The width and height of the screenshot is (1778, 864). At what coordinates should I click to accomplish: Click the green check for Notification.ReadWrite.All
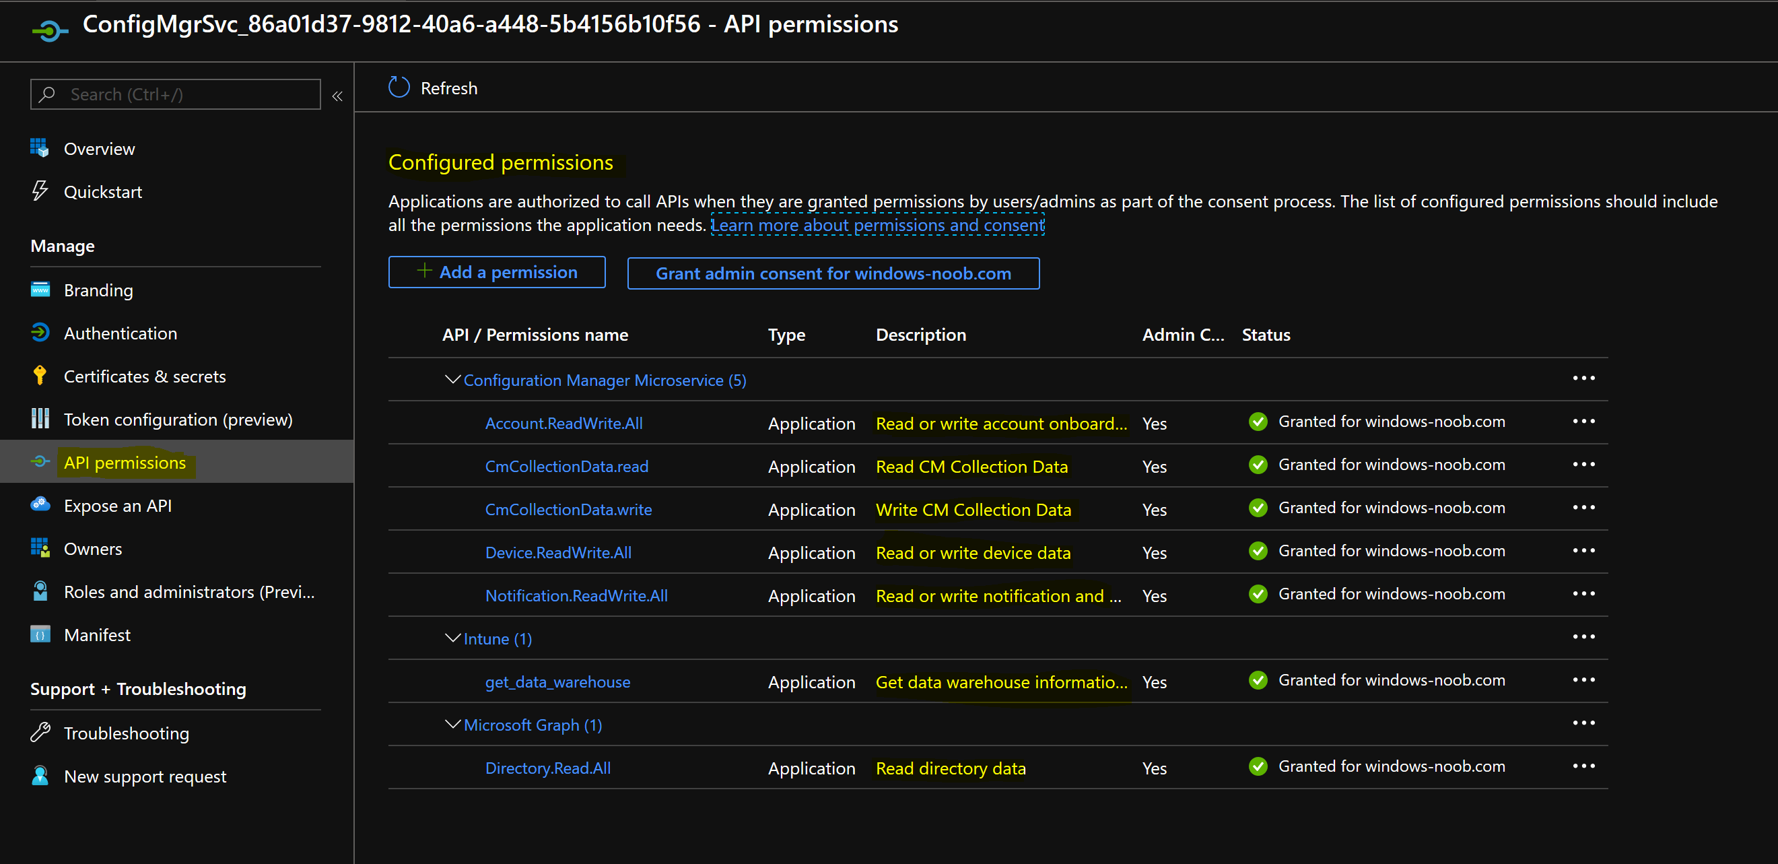[x=1258, y=594]
